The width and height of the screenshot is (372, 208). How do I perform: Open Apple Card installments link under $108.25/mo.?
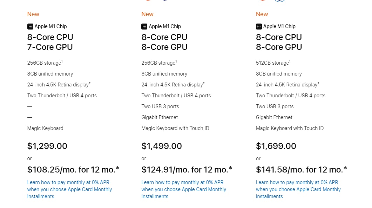[69, 189]
